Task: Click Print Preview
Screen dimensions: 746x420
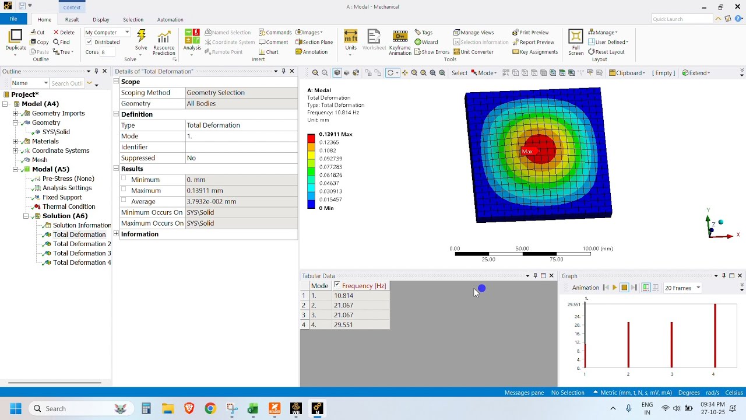Action: pyautogui.click(x=530, y=33)
